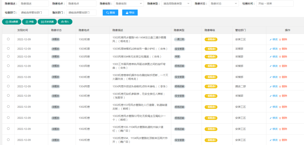Screen dimensions: 304x145
Task: Click the 导出 export button
Action: coord(130,13)
